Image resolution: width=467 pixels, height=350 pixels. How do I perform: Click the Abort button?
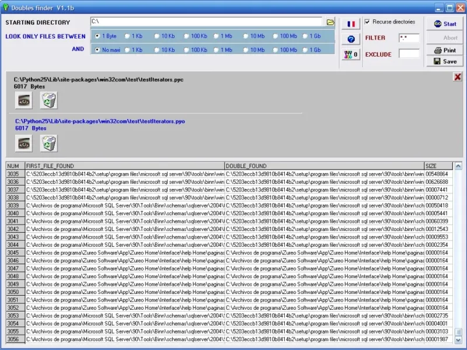445,38
